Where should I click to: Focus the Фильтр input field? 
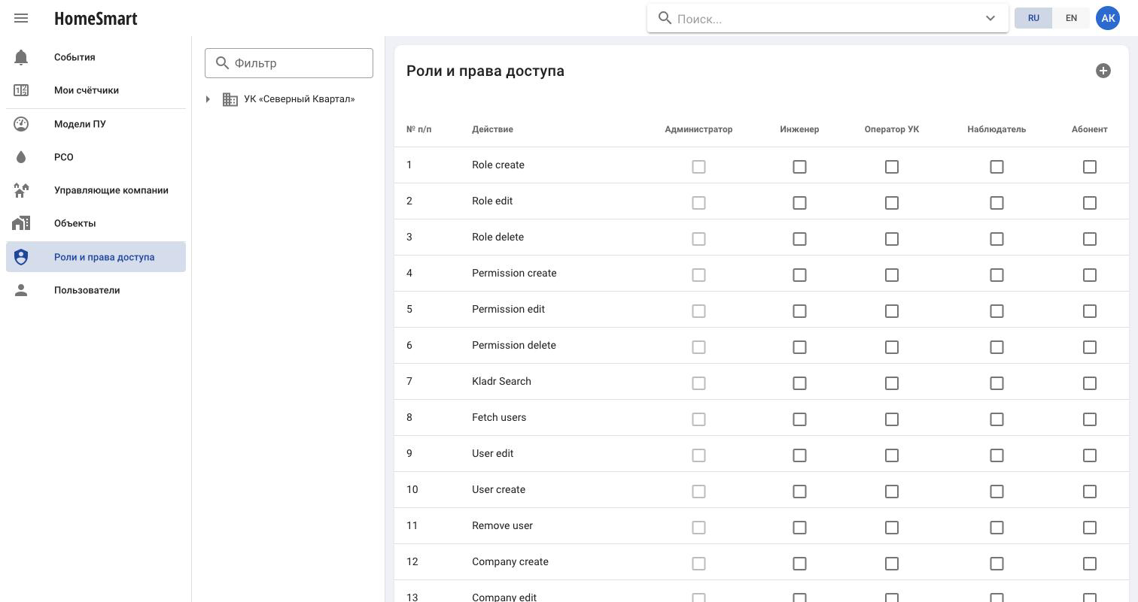(x=289, y=63)
